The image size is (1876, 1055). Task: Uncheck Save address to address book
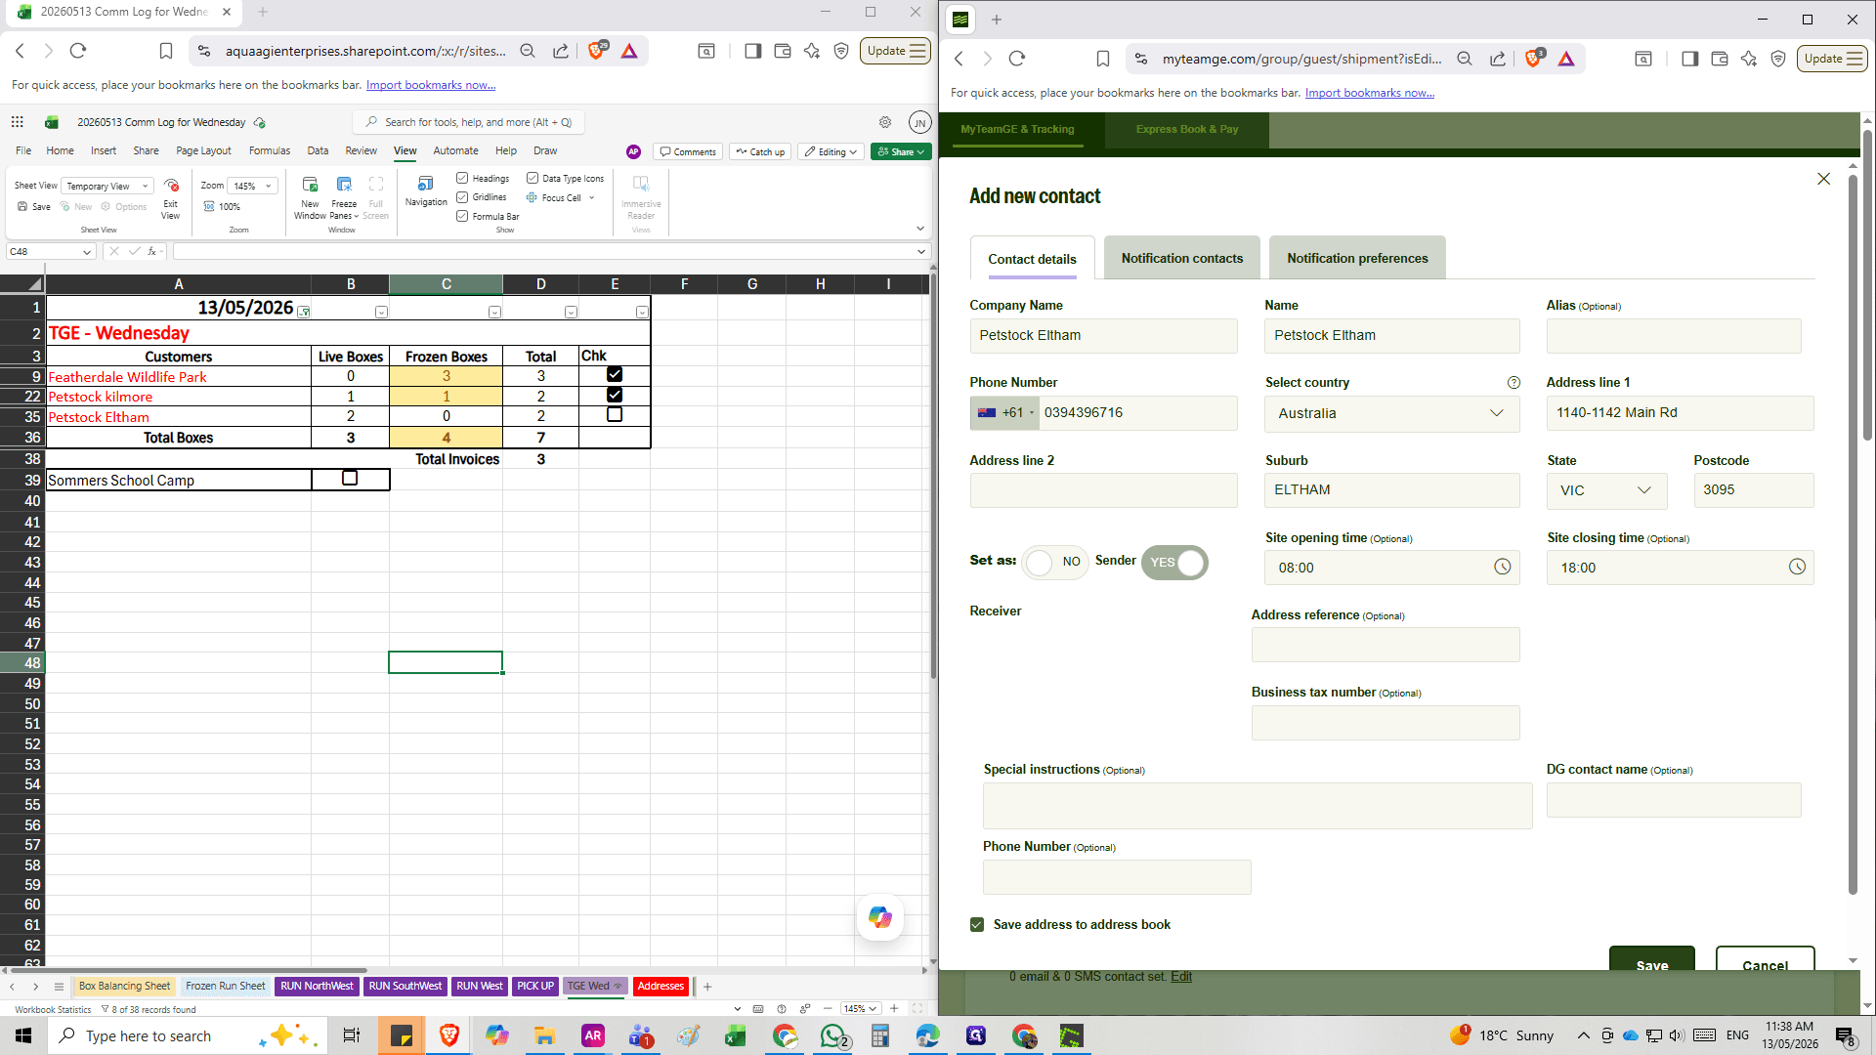coord(977,925)
